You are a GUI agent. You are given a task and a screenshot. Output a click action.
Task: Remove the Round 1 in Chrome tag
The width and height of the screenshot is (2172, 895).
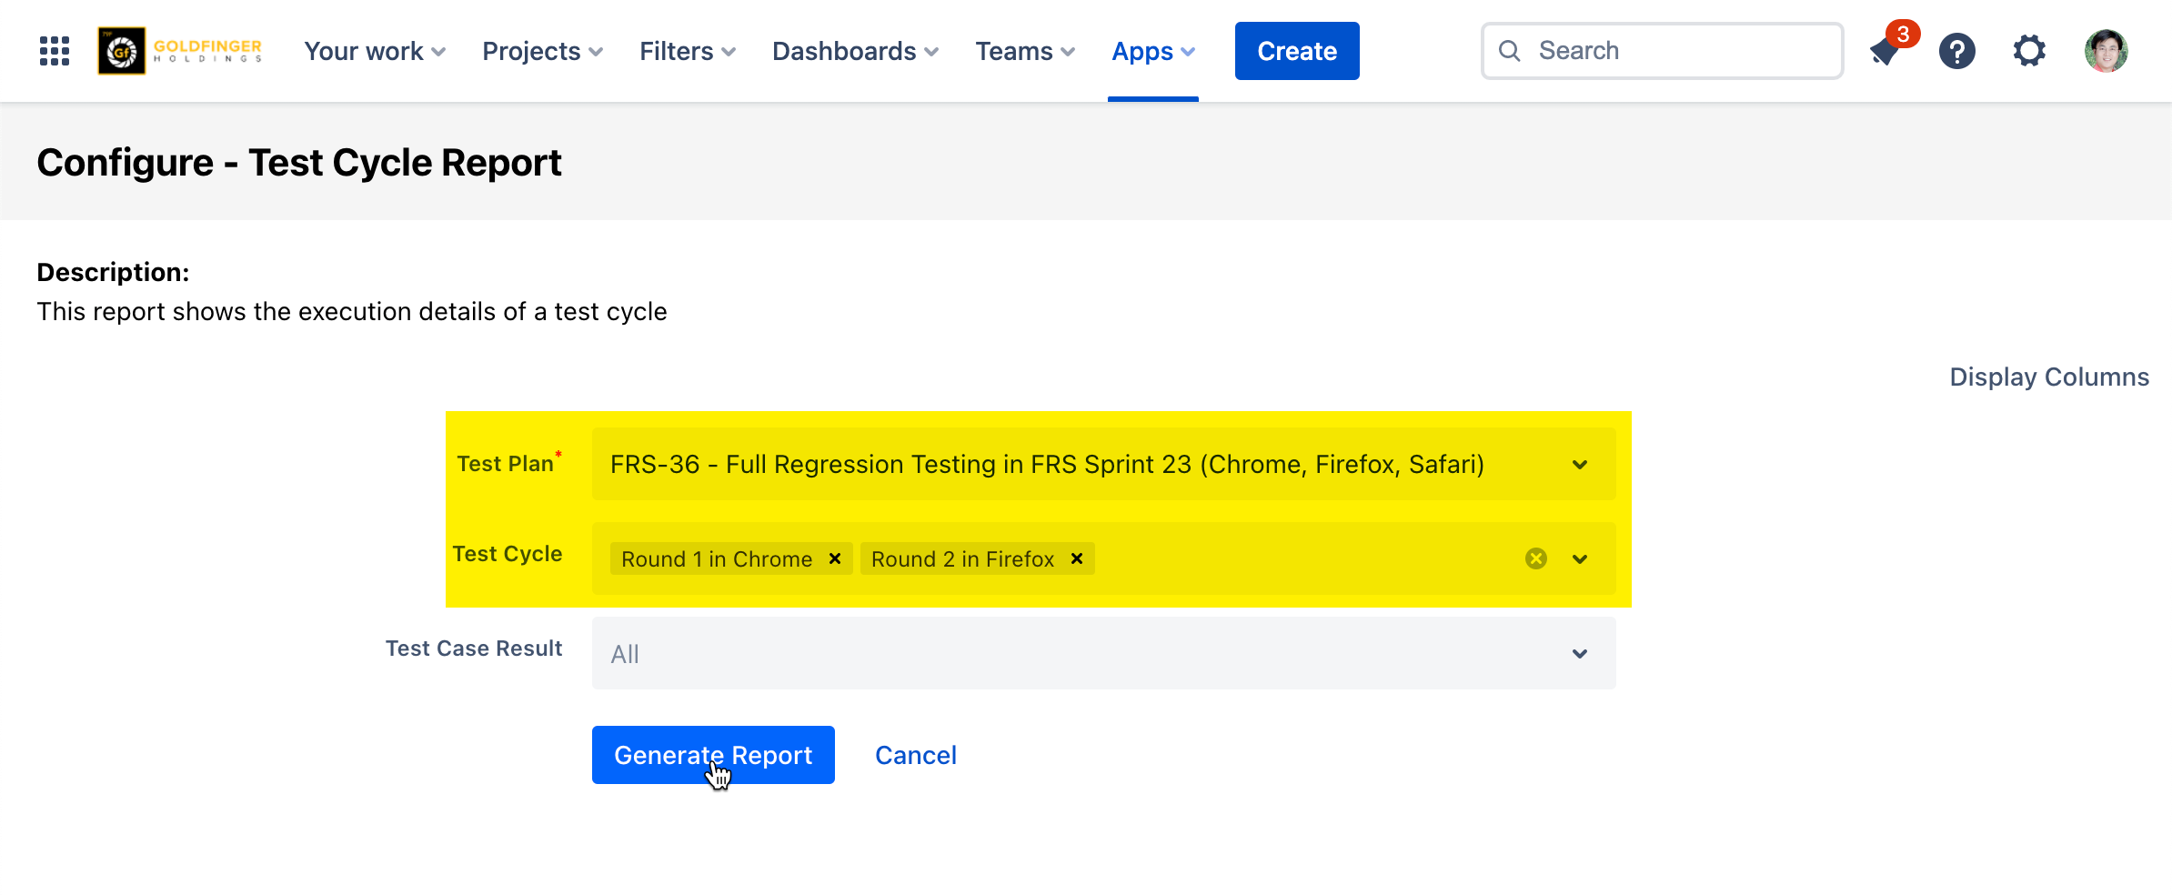click(x=835, y=558)
